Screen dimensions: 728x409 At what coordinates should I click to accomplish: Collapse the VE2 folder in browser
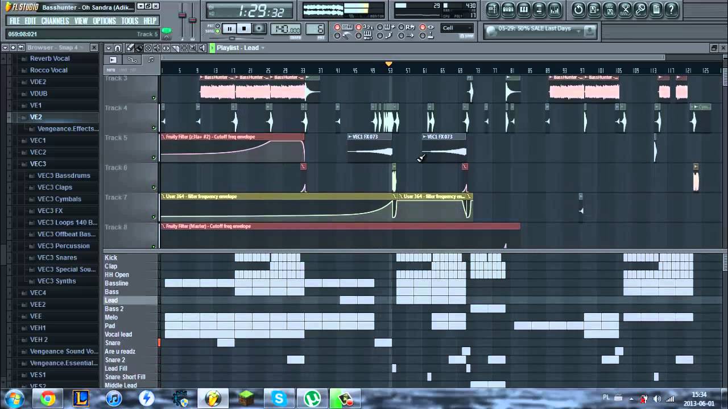[36, 117]
